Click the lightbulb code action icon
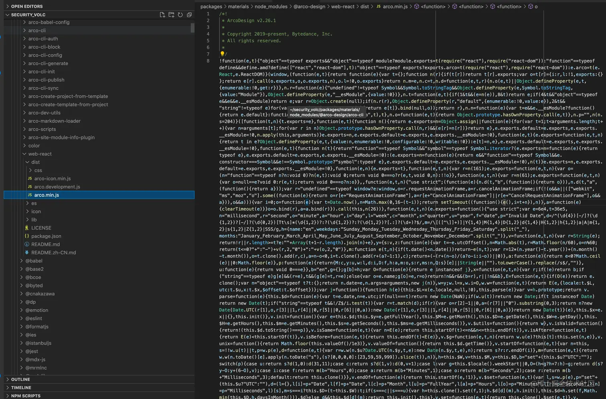Screen dimensions: 606x399 tap(222, 54)
